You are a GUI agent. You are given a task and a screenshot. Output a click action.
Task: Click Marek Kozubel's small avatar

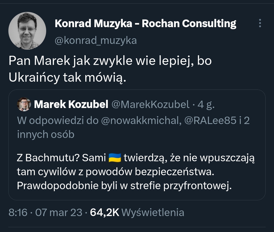[24, 104]
